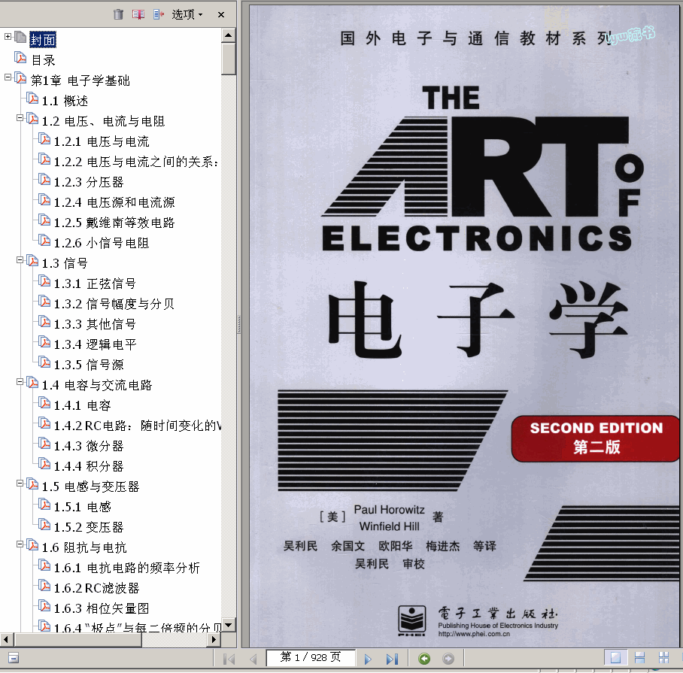This screenshot has width=683, height=673.
Task: Open 1.3.1 正弦信号 bookmark
Action: coord(95,283)
